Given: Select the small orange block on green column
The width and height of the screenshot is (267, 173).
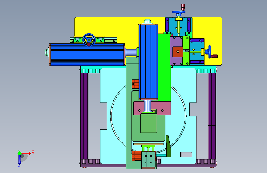Looking at the screenshot, I should click(135, 84).
